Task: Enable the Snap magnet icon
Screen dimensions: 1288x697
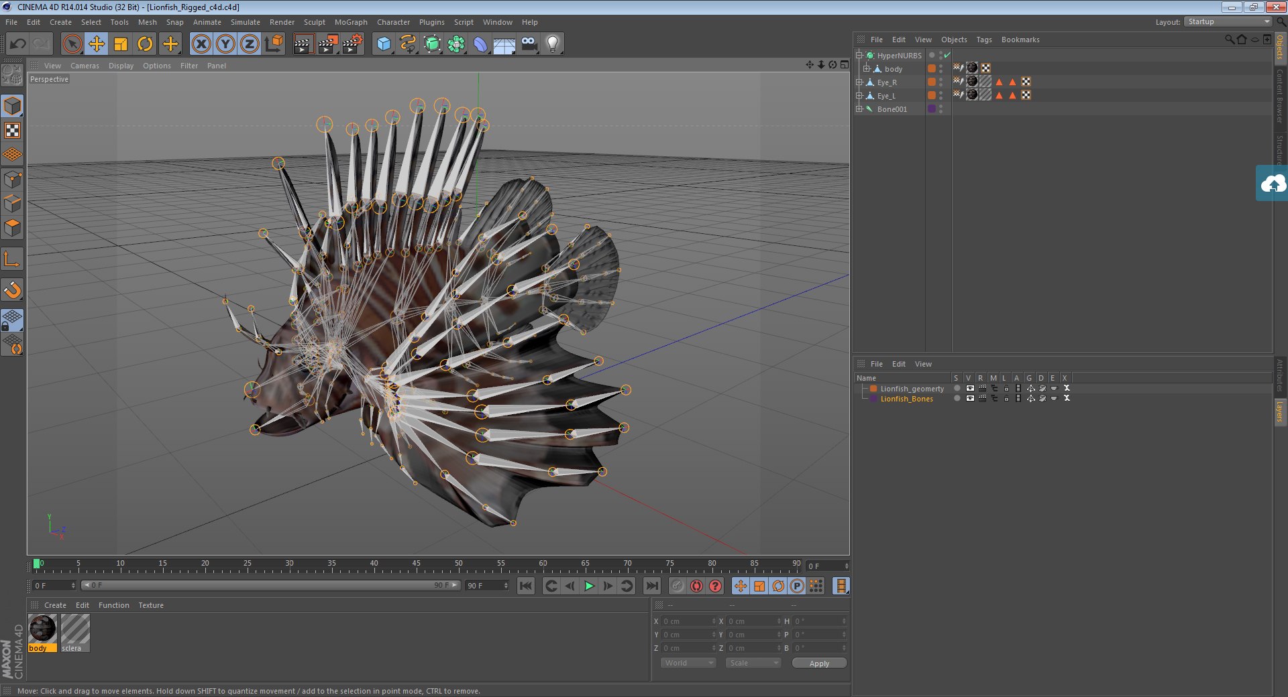Action: pos(13,290)
